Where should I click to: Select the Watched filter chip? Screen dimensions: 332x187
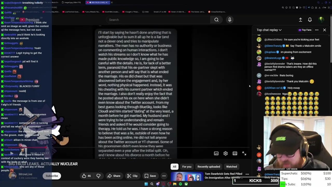[232, 167]
